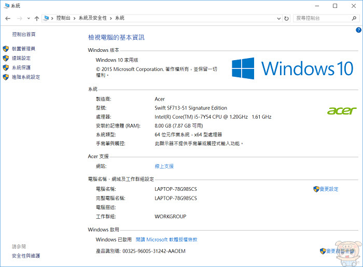Open 安全性與維護 link

pos(26,256)
